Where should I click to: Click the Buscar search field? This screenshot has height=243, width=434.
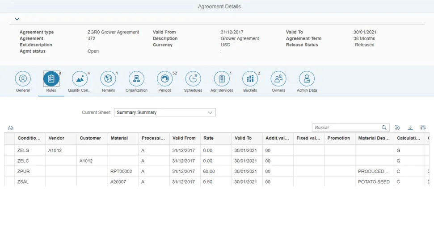[x=346, y=128]
